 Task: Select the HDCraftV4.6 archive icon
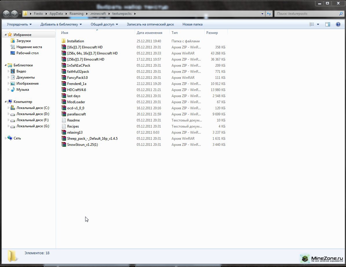pyautogui.click(x=64, y=90)
